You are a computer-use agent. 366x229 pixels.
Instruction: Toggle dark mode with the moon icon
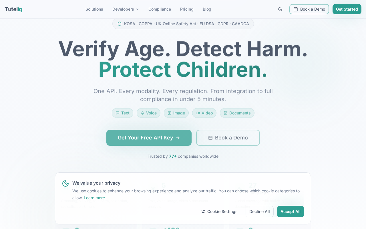[x=280, y=9]
